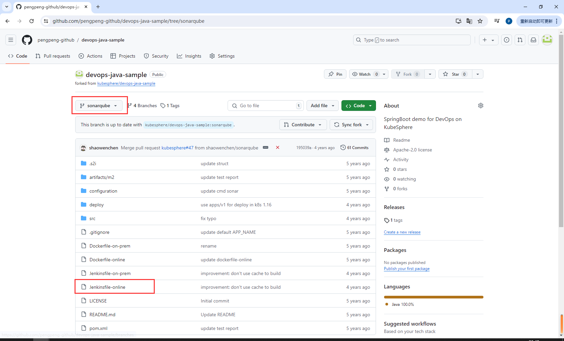Open the Pull requests tab

tap(53, 56)
